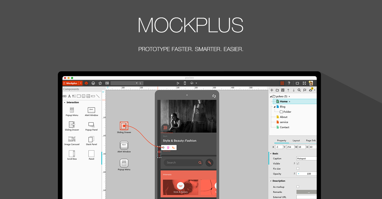Switch to the Page link tab
Screen dimensions: 382x199
pyautogui.click(x=311, y=140)
